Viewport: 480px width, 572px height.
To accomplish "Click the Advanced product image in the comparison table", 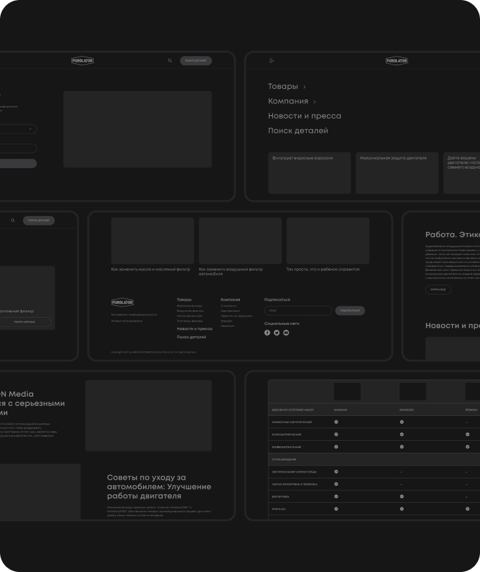I will (413, 391).
